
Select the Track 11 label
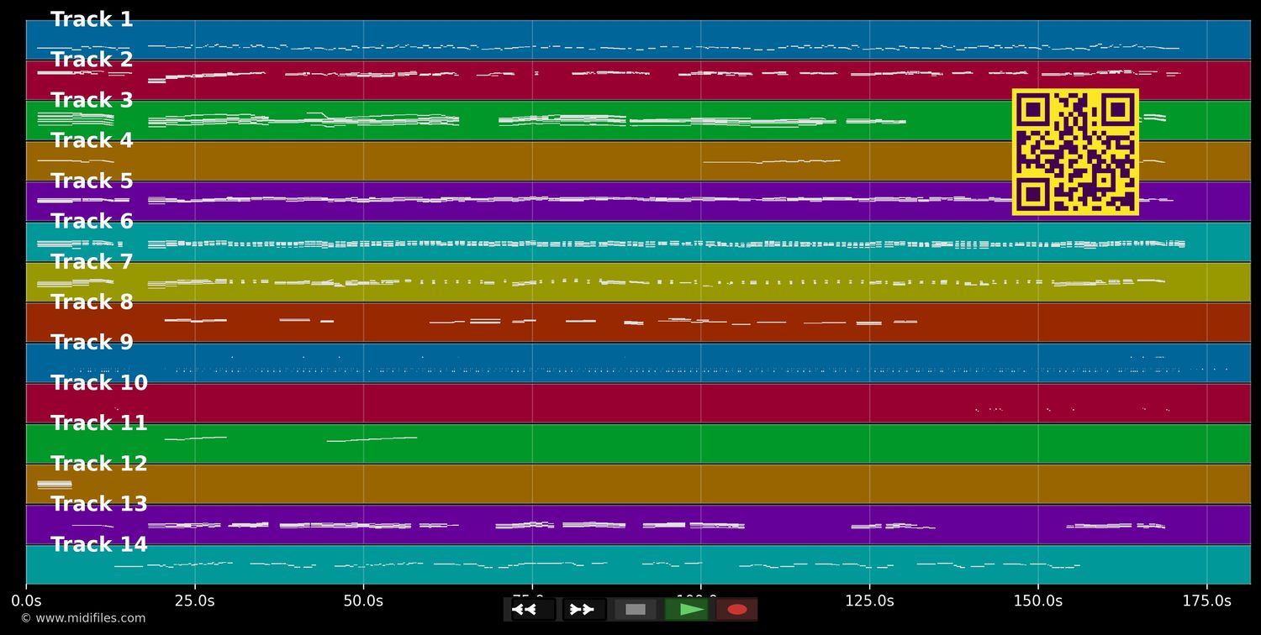point(99,422)
